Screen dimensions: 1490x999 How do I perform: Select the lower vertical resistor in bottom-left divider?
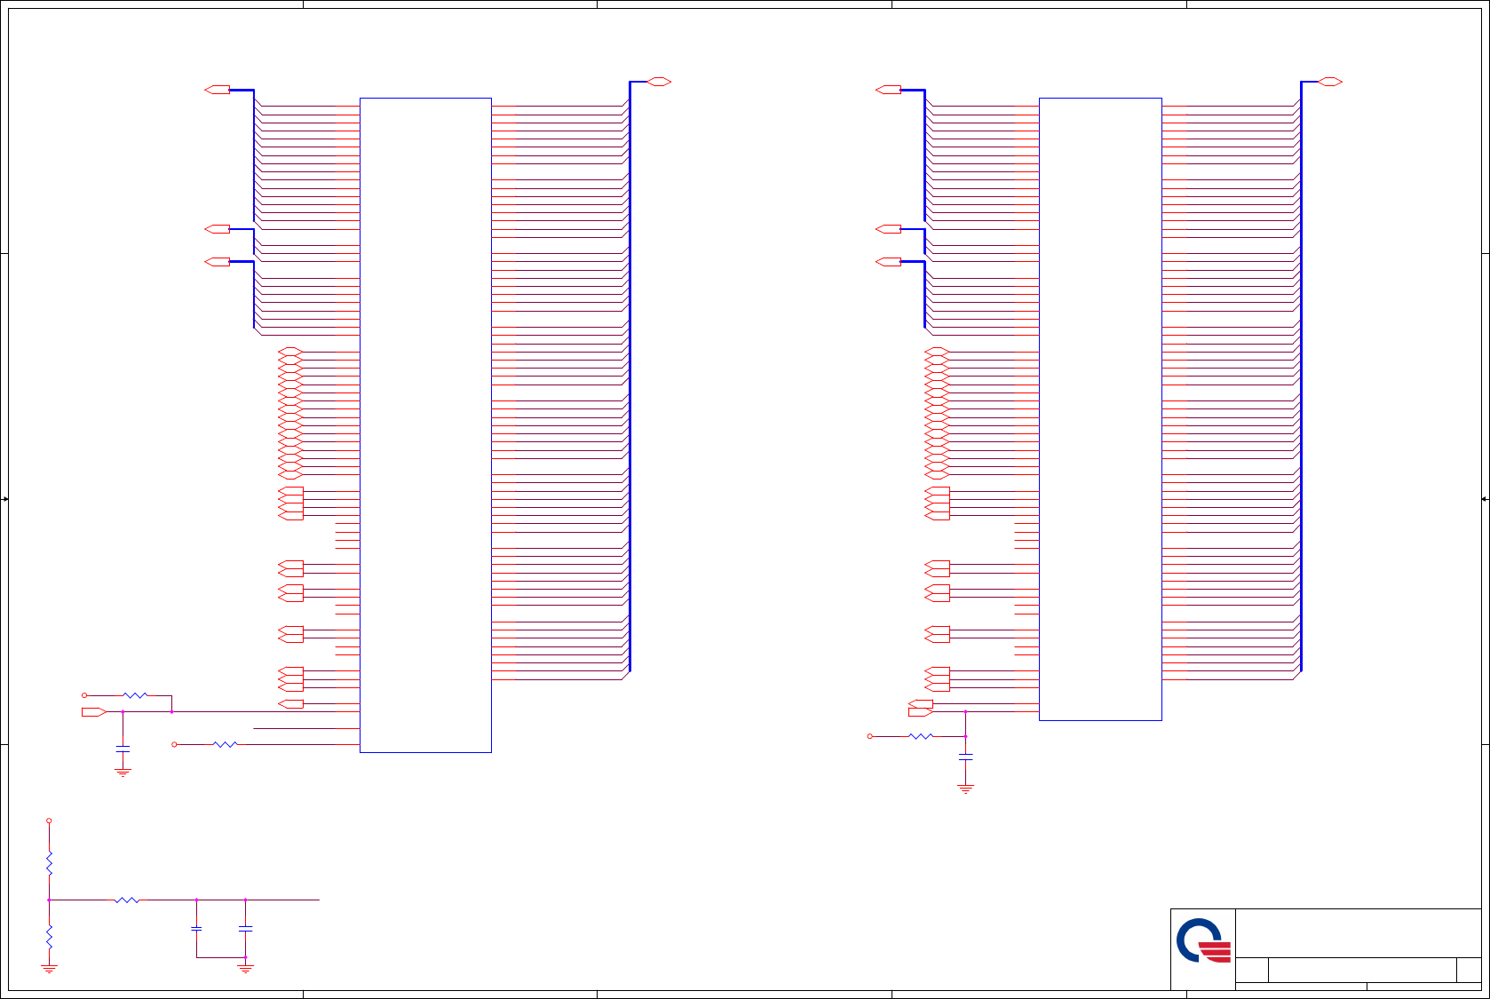tap(49, 936)
